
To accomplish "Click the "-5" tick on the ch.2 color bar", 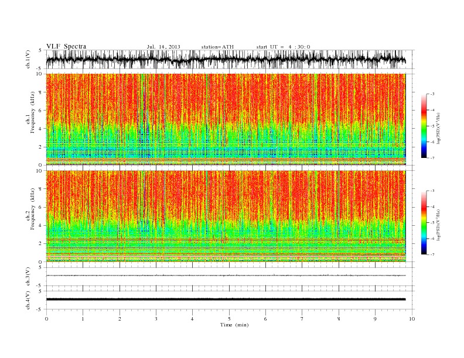I will [432, 223].
